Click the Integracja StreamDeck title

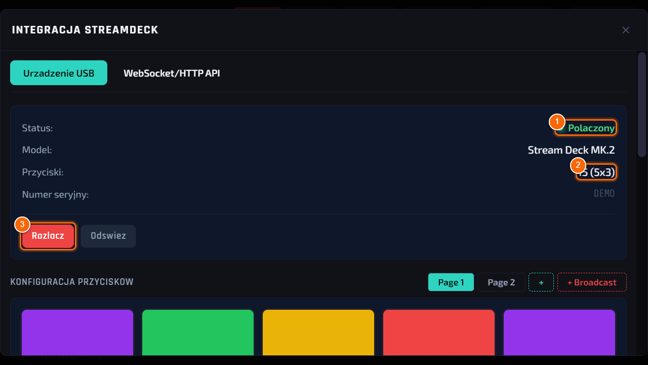85,30
